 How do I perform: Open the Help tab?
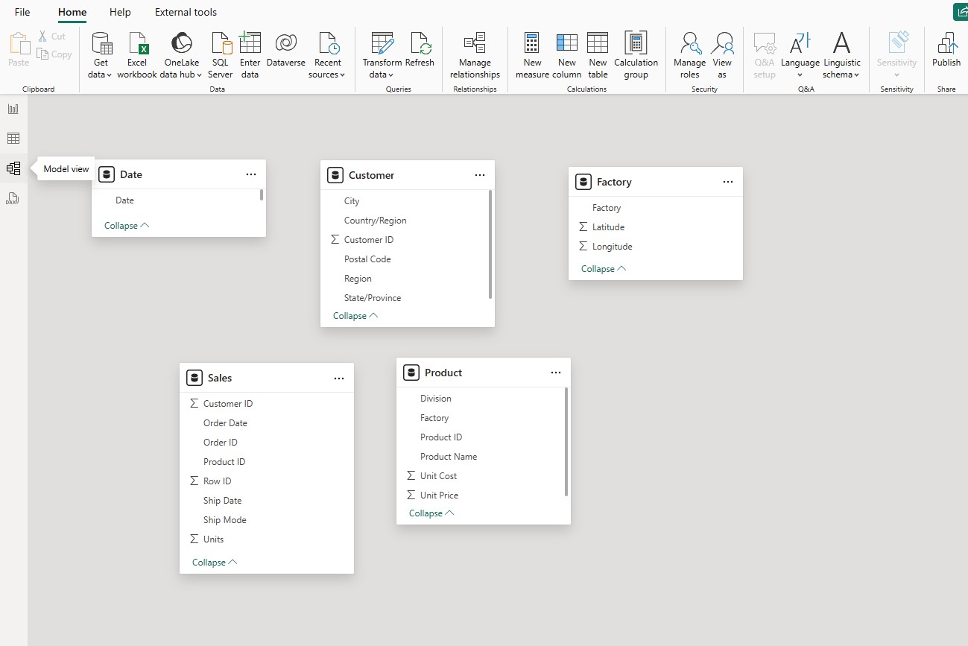pos(120,12)
